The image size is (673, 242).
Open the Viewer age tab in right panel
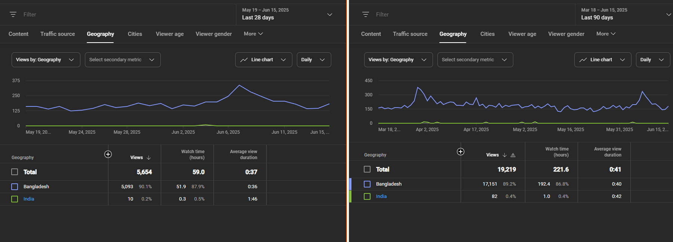[522, 34]
